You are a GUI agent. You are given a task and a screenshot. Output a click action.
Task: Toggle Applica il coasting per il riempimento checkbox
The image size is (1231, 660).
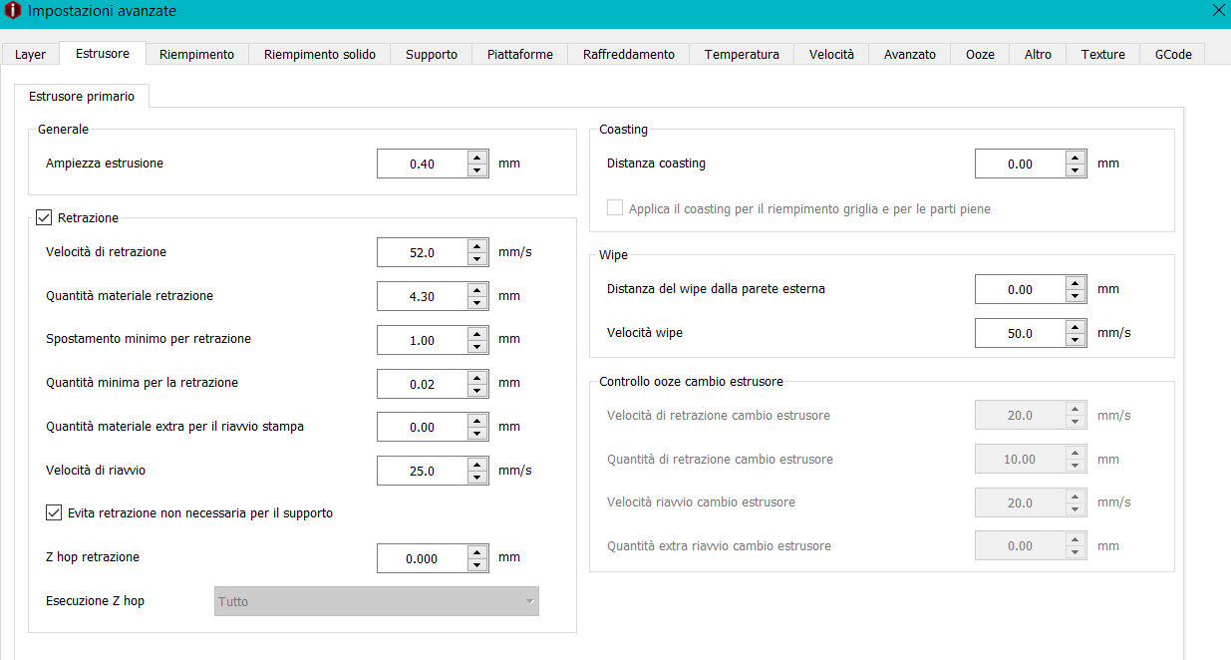[x=615, y=208]
